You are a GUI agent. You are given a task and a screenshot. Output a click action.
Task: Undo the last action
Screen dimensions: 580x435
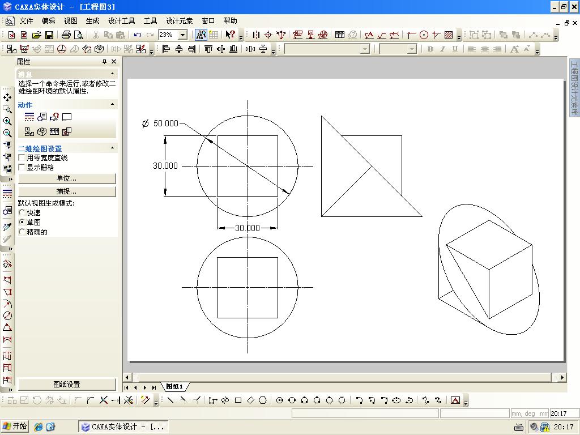click(x=138, y=35)
